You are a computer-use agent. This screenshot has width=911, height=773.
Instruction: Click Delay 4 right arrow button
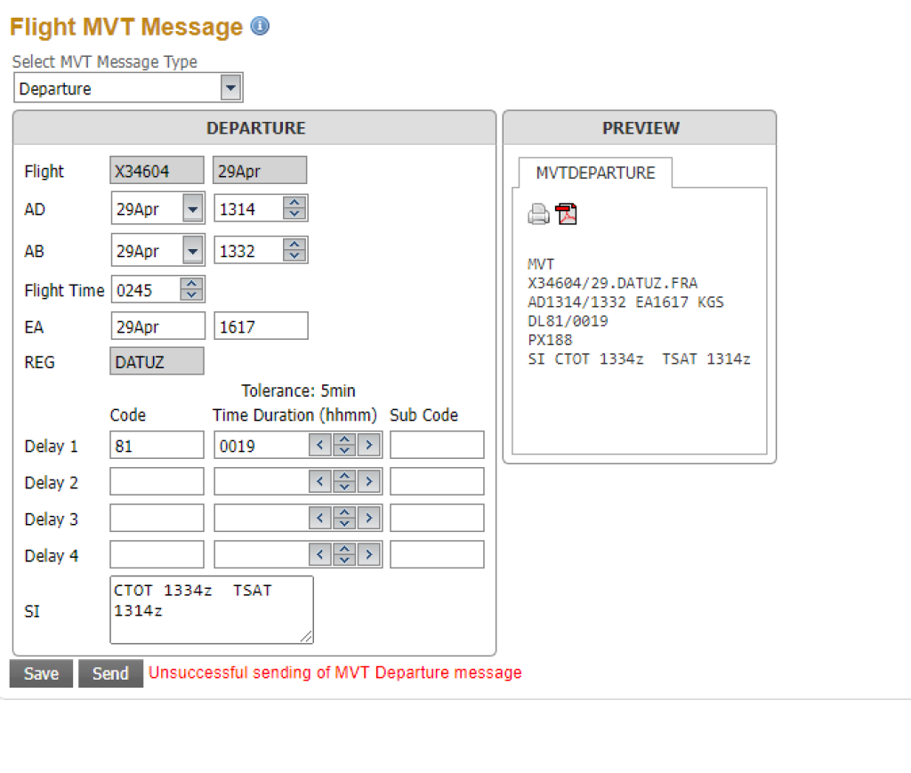tap(368, 555)
